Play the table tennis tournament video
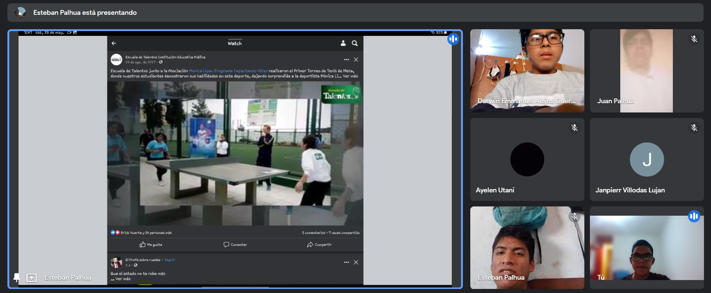 tap(235, 153)
